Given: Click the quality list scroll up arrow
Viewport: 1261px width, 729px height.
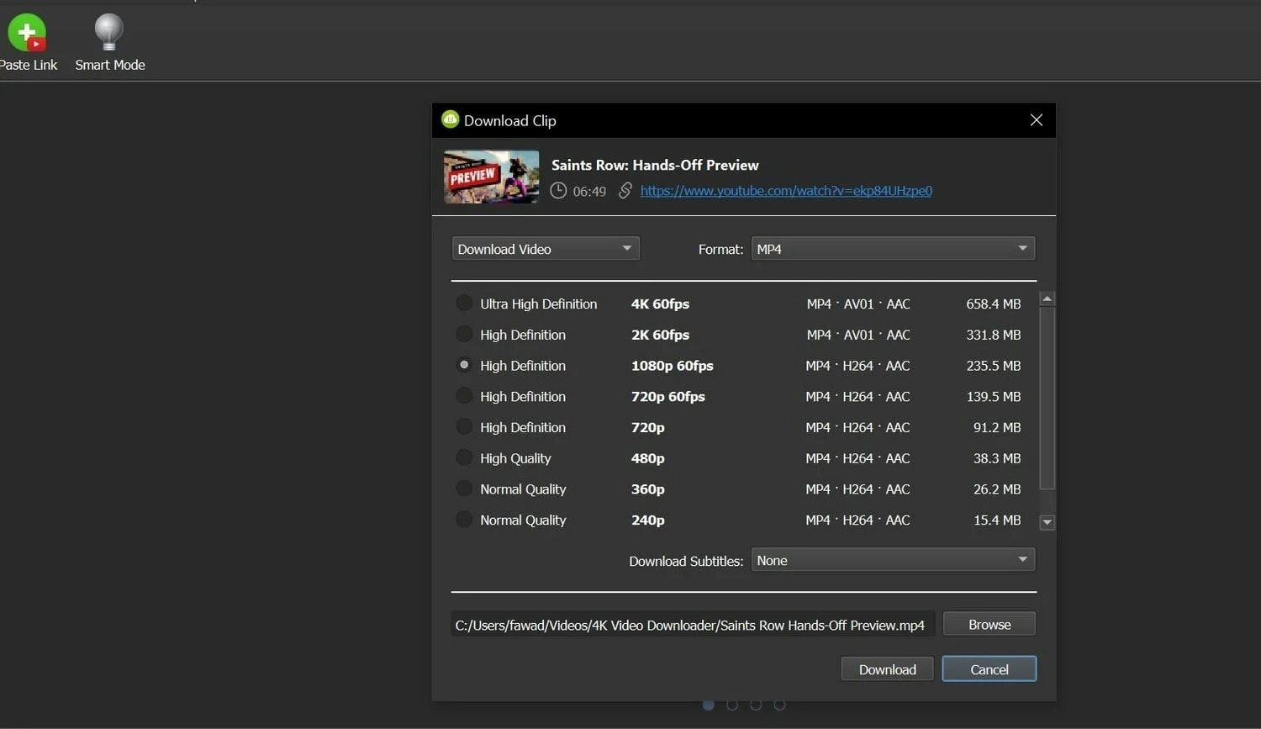Looking at the screenshot, I should click(x=1047, y=299).
